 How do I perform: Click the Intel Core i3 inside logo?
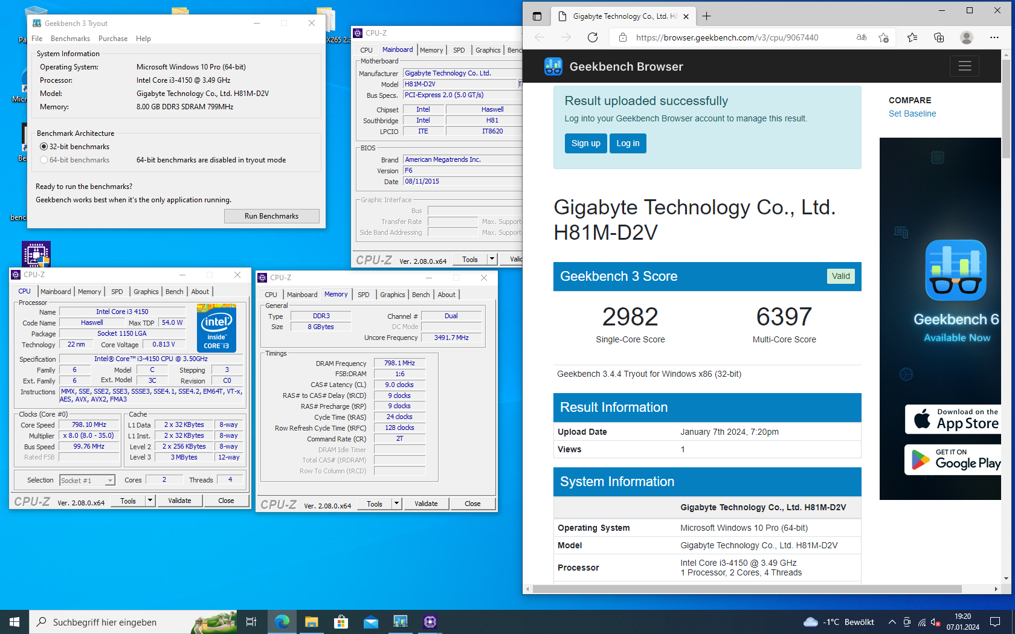coord(217,328)
